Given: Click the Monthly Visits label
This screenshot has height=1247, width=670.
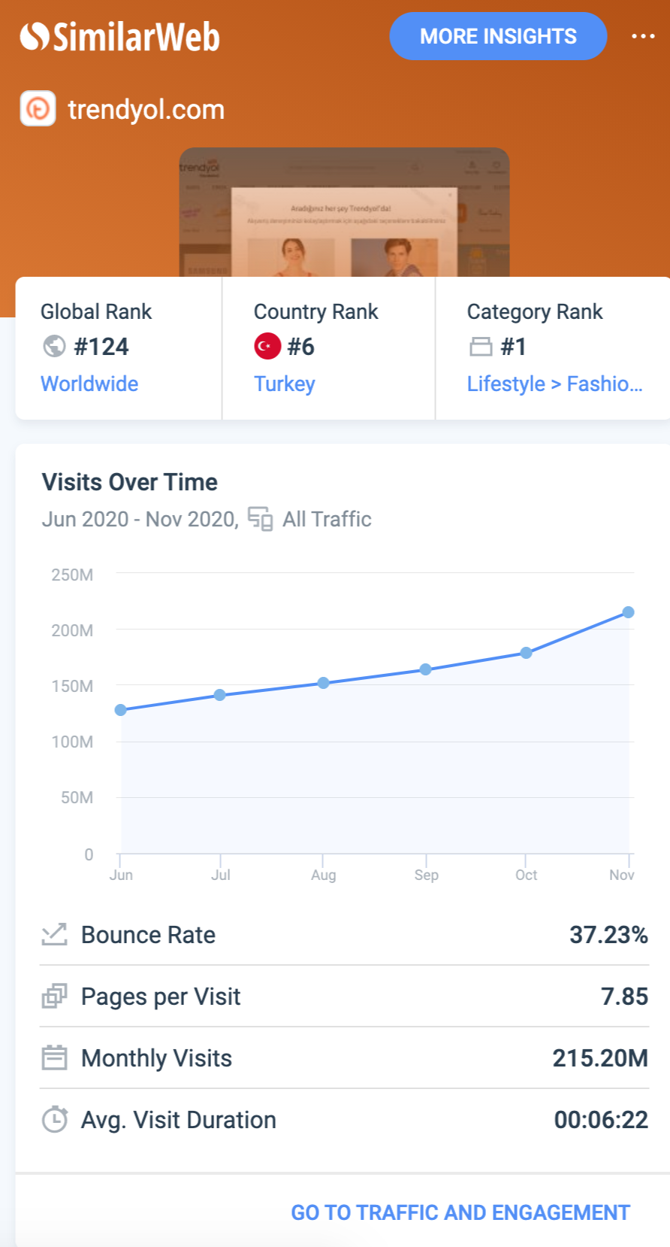Looking at the screenshot, I should point(156,1058).
